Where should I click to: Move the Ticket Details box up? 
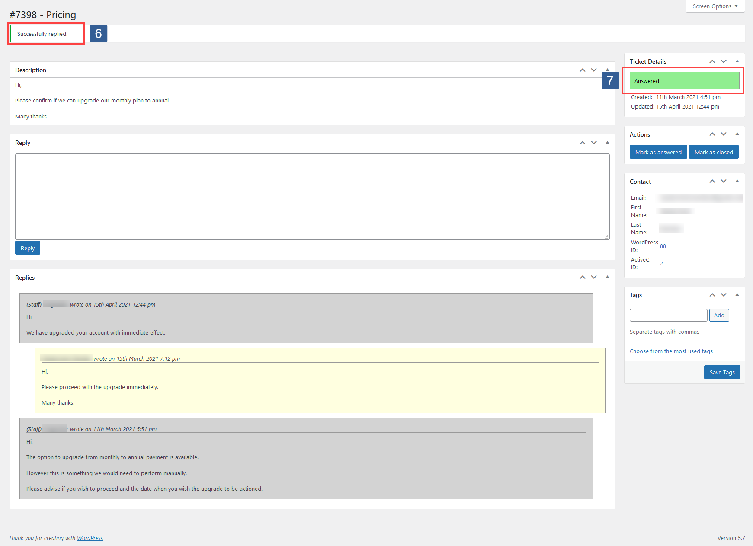712,61
